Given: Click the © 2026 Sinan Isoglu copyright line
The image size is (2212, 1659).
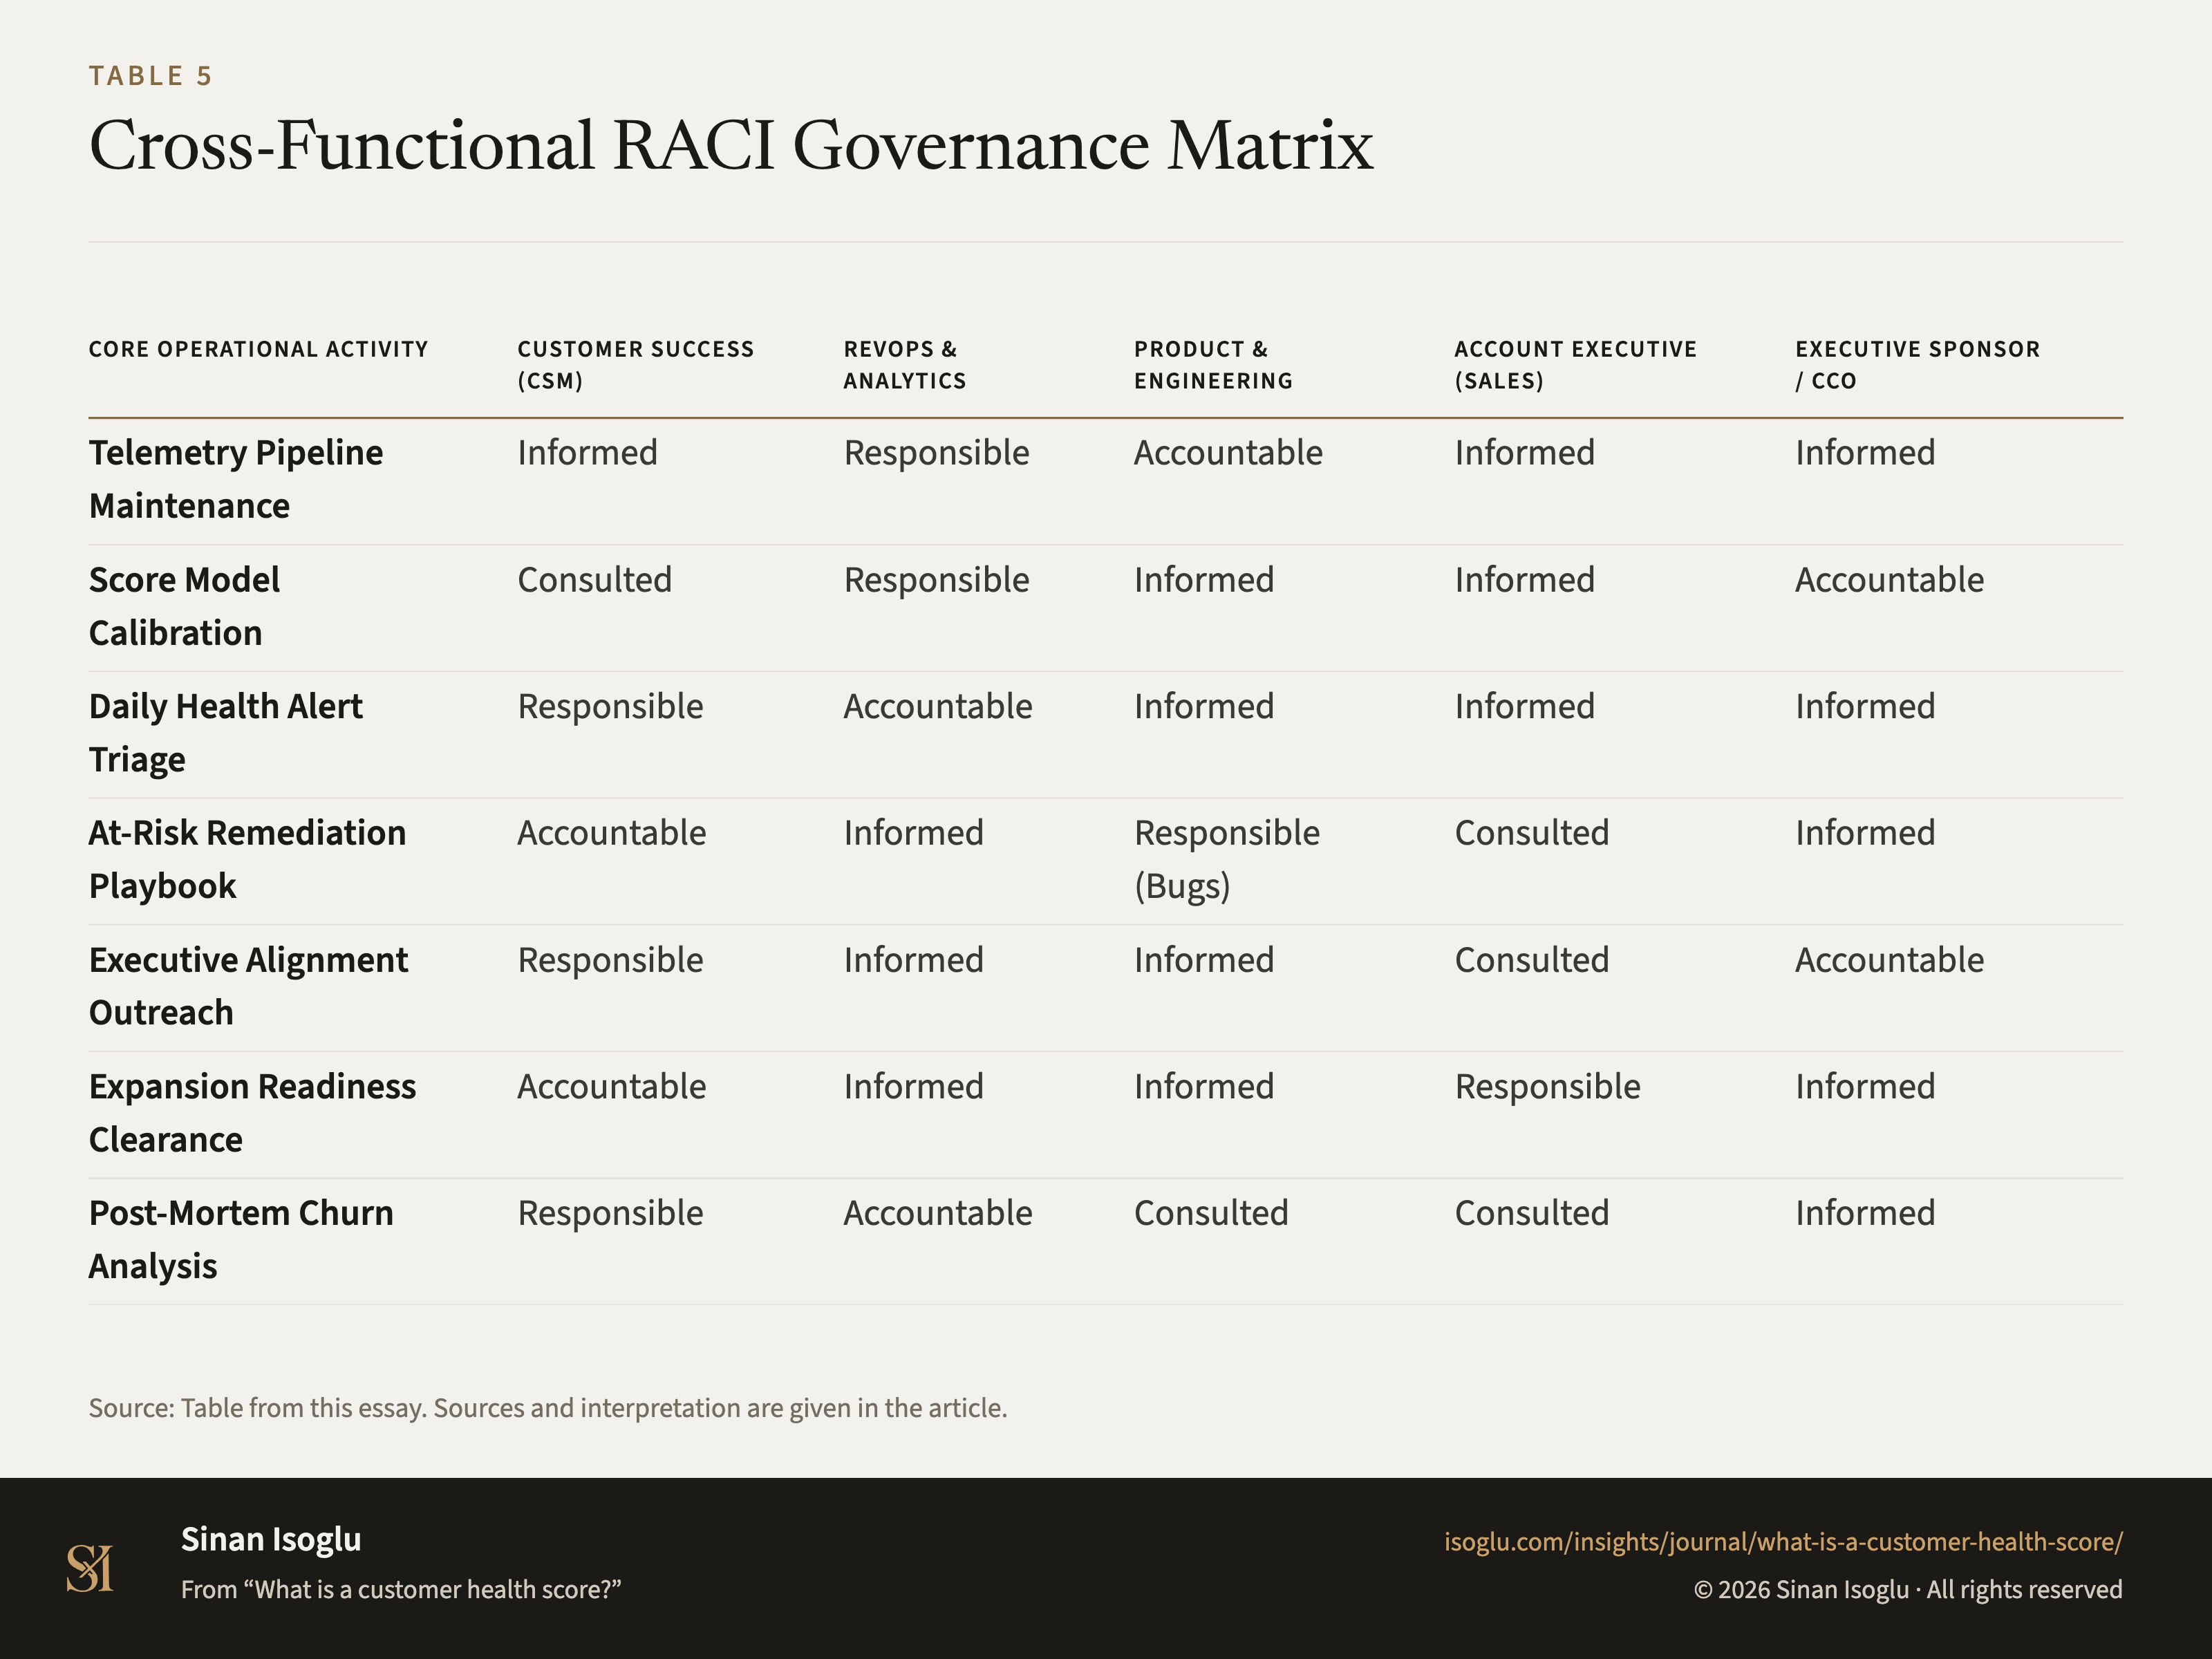Looking at the screenshot, I should 1908,1589.
